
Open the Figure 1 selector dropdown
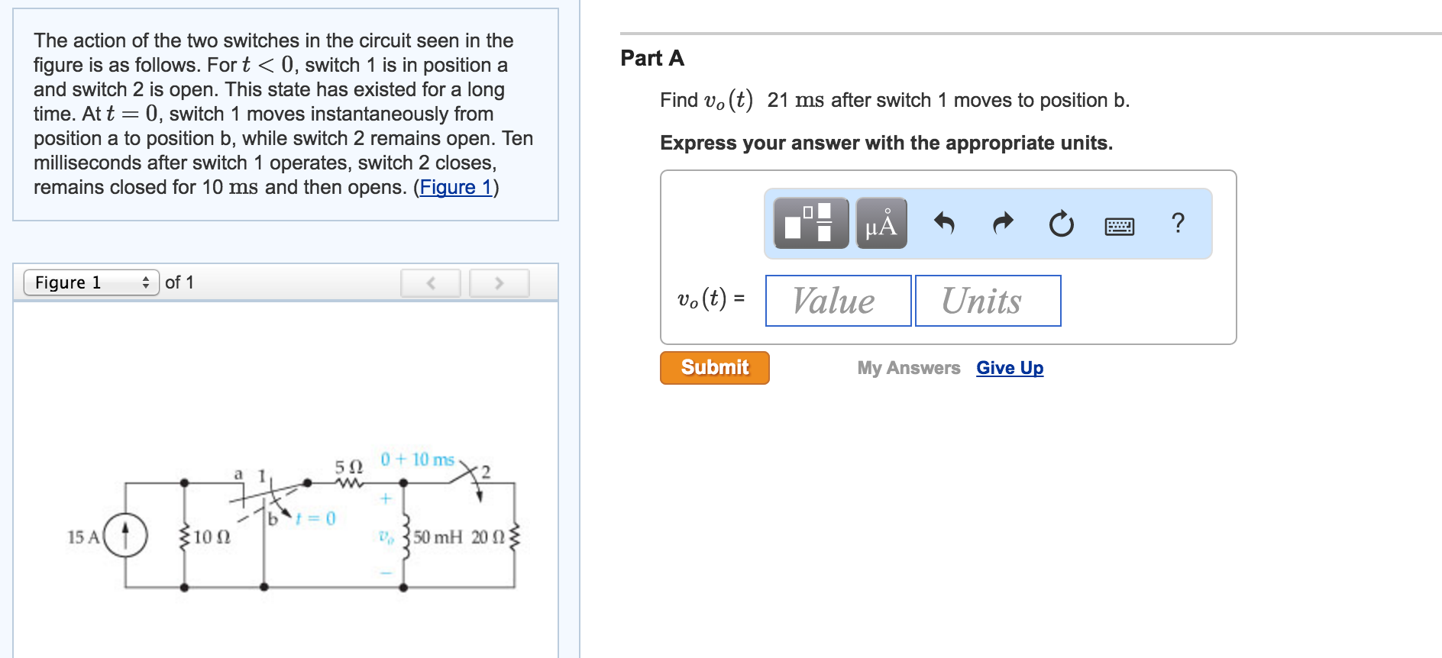(x=84, y=282)
